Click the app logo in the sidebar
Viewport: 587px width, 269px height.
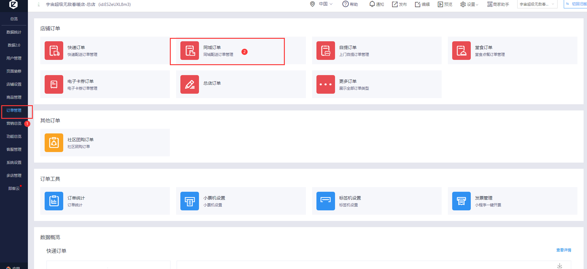(14, 4)
